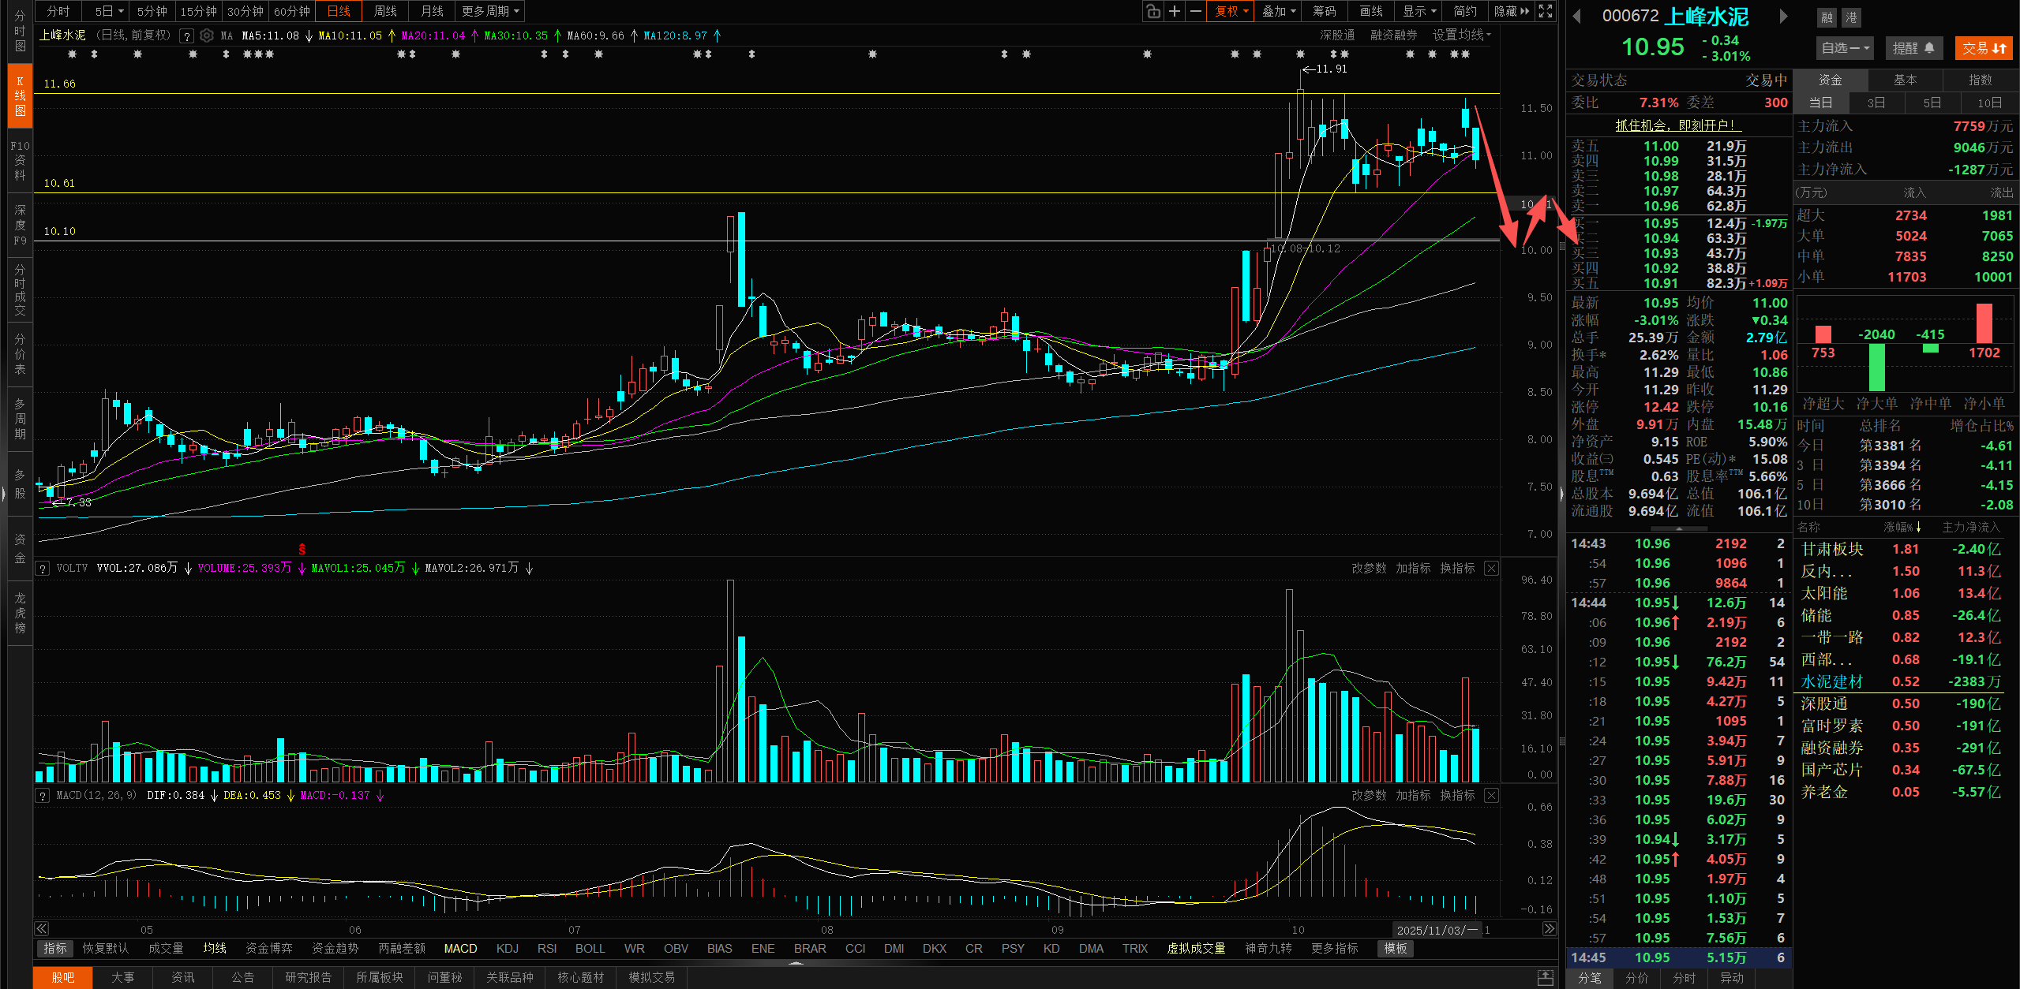Click the lock chart icon
The height and width of the screenshot is (989, 2020).
[x=1153, y=11]
